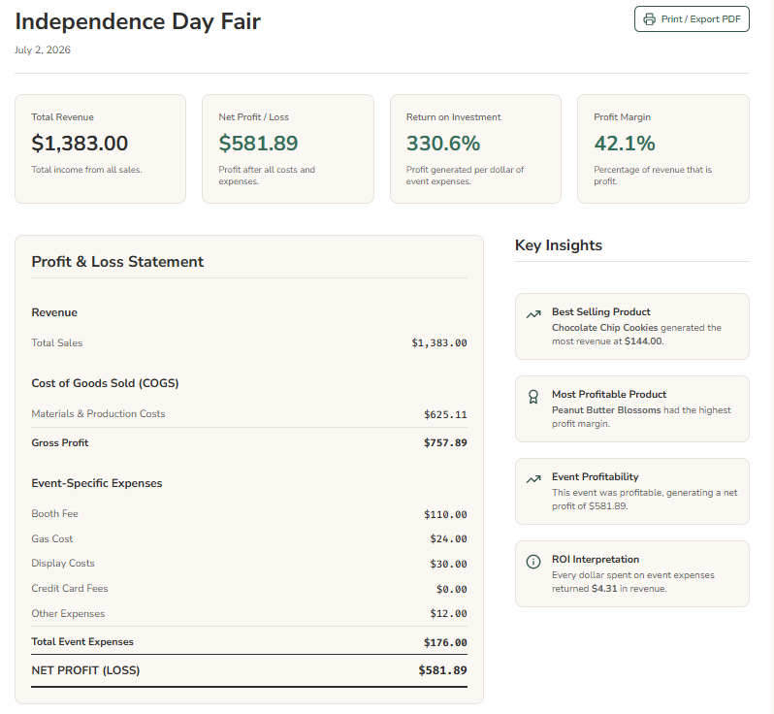Select the Total Revenue summary card
The width and height of the screenshot is (774, 714).
point(100,148)
